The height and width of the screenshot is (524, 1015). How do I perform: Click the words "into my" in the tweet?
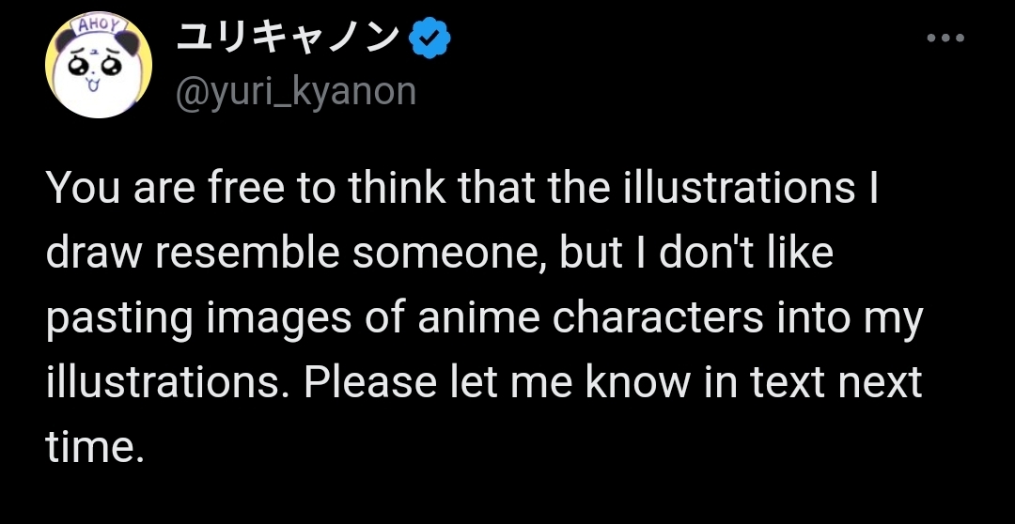[x=851, y=318]
